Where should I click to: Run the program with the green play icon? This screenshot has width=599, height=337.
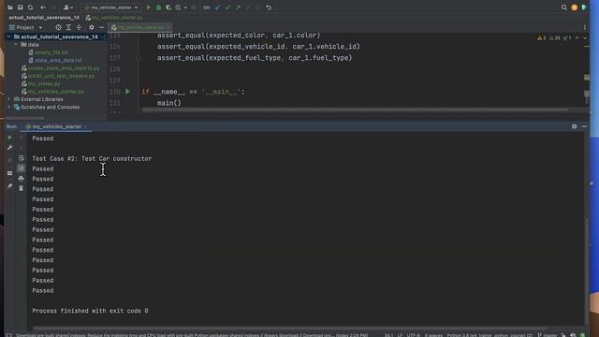coord(149,7)
